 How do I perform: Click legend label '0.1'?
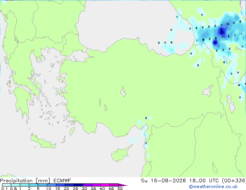[4, 188]
